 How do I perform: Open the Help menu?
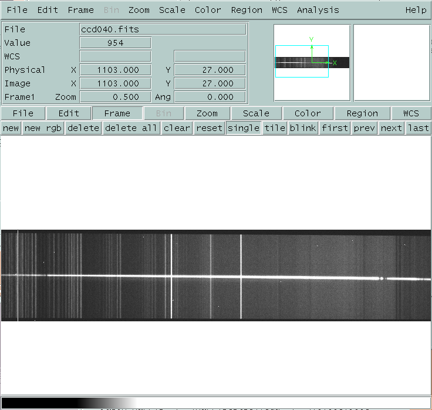[x=416, y=10]
